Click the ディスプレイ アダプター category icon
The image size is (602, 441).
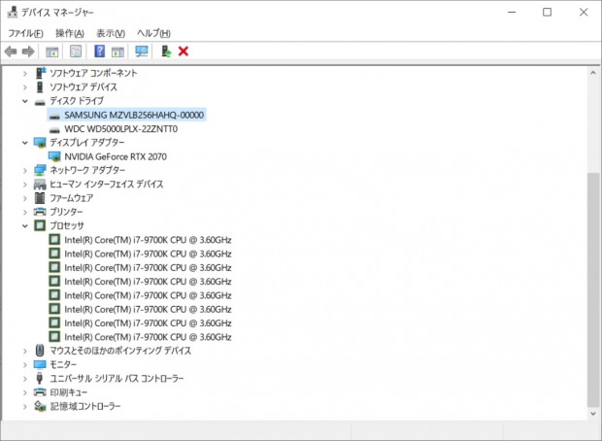coord(40,143)
